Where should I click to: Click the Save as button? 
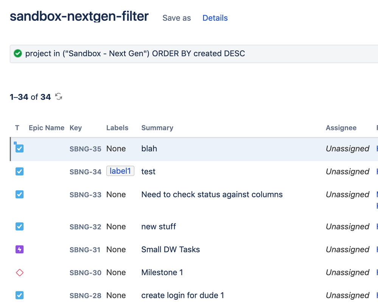pyautogui.click(x=177, y=18)
